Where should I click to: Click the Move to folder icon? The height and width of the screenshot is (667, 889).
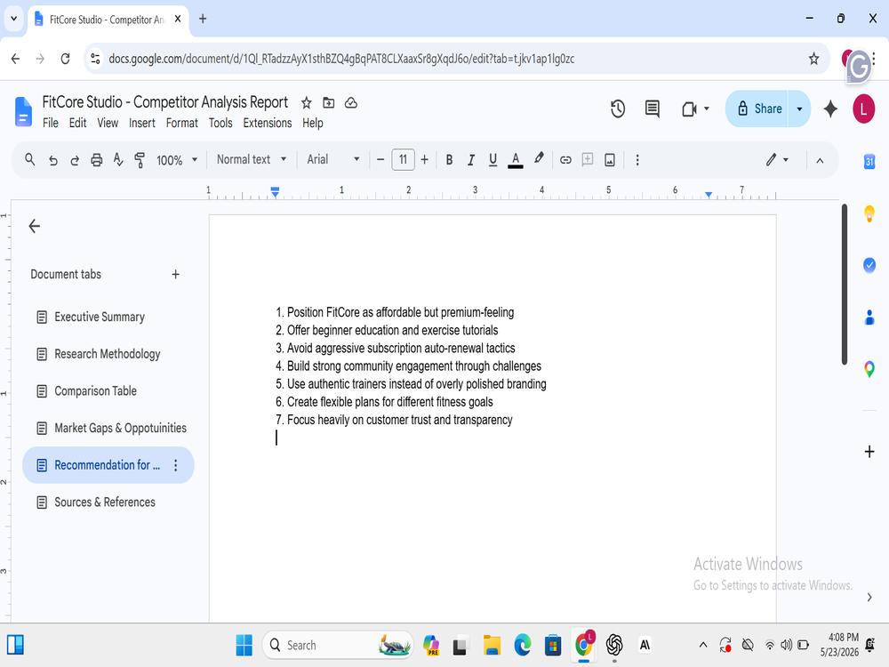click(x=329, y=102)
